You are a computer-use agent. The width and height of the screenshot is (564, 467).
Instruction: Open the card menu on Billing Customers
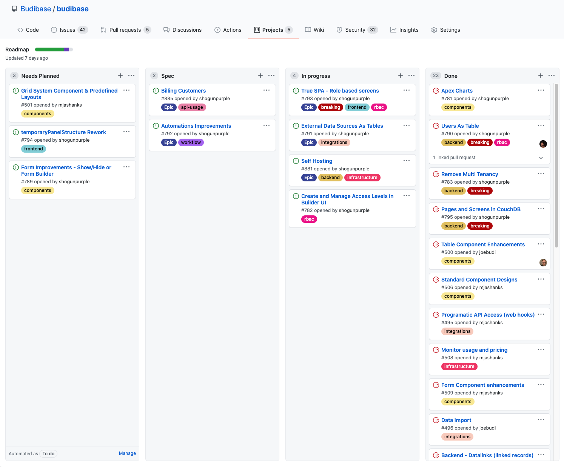[267, 90]
